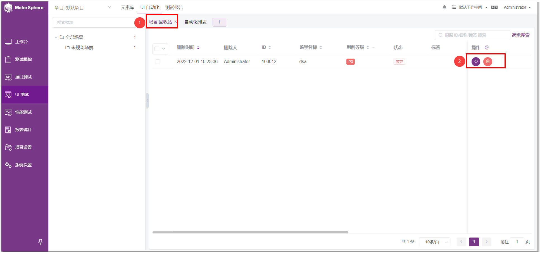The image size is (540, 254).
Task: Open the 10条/页 page size dropdown
Action: point(435,242)
